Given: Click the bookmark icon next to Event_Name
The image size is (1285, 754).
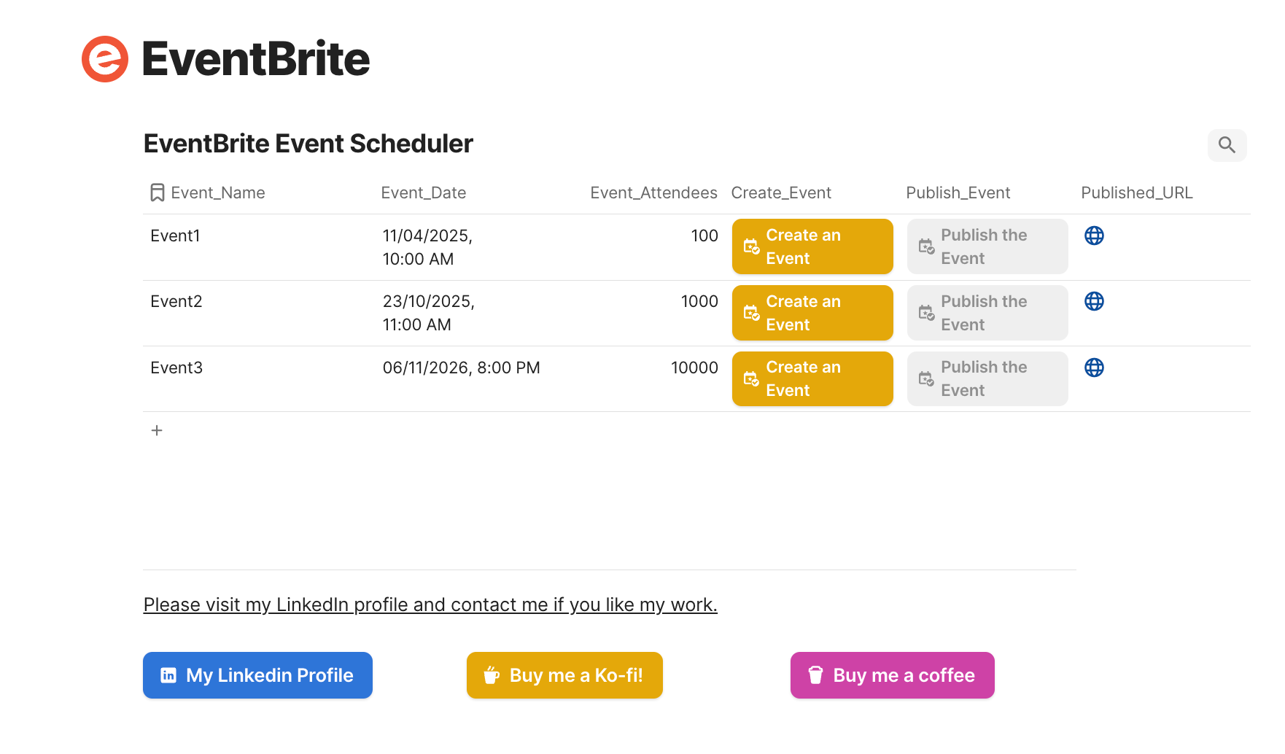Looking at the screenshot, I should (157, 192).
